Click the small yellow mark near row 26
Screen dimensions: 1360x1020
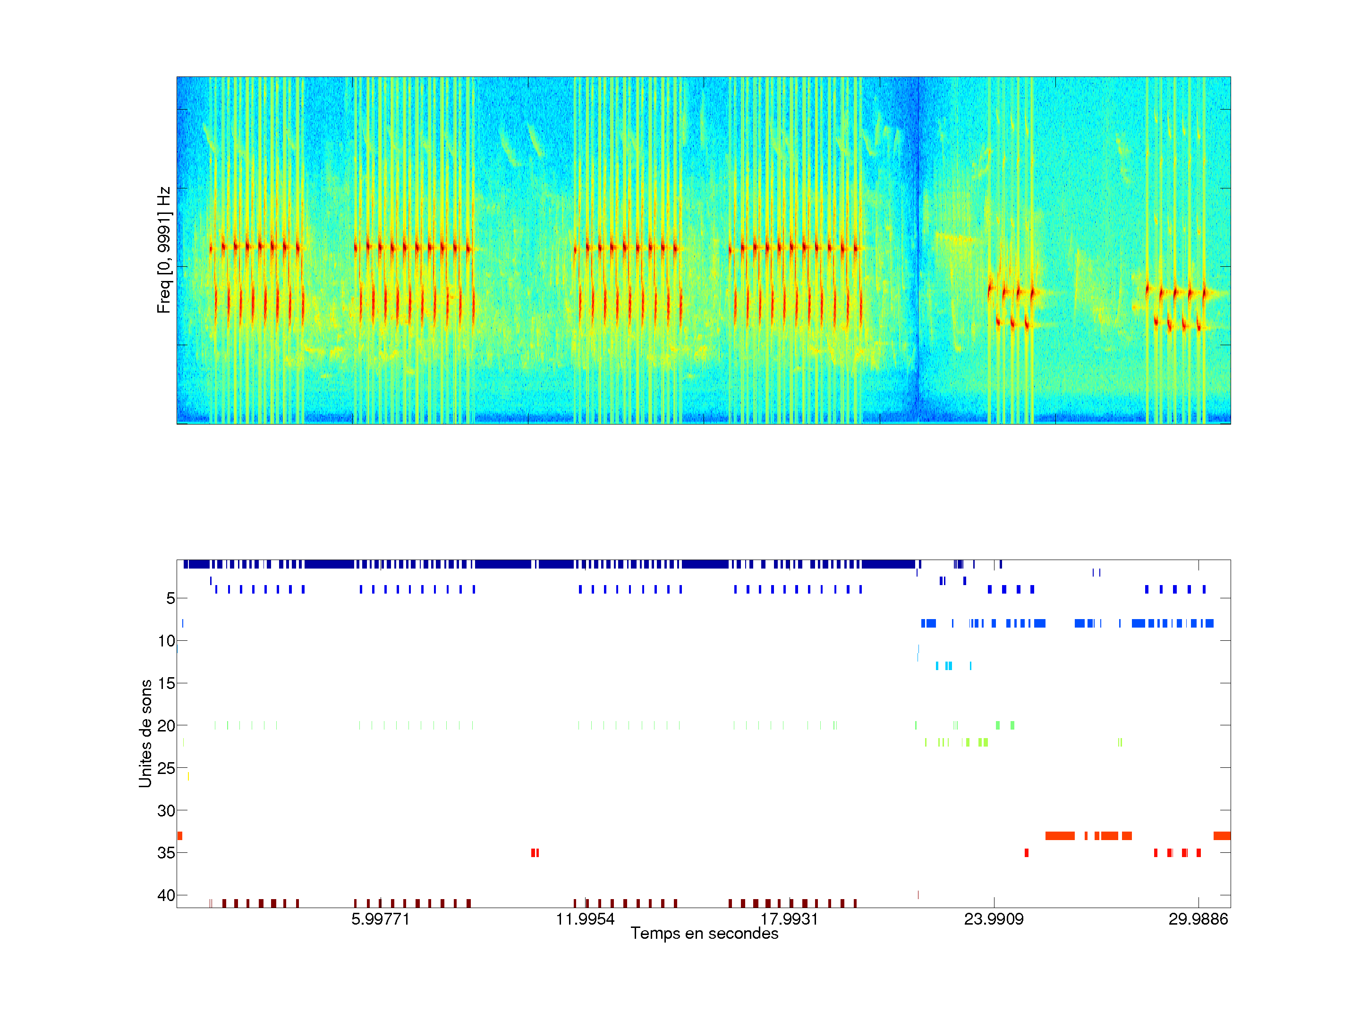pos(188,776)
